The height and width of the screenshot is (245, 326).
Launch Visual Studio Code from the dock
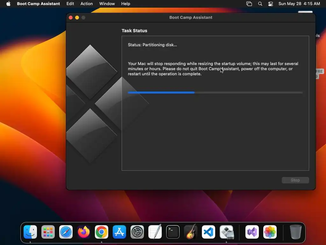pyautogui.click(x=209, y=232)
